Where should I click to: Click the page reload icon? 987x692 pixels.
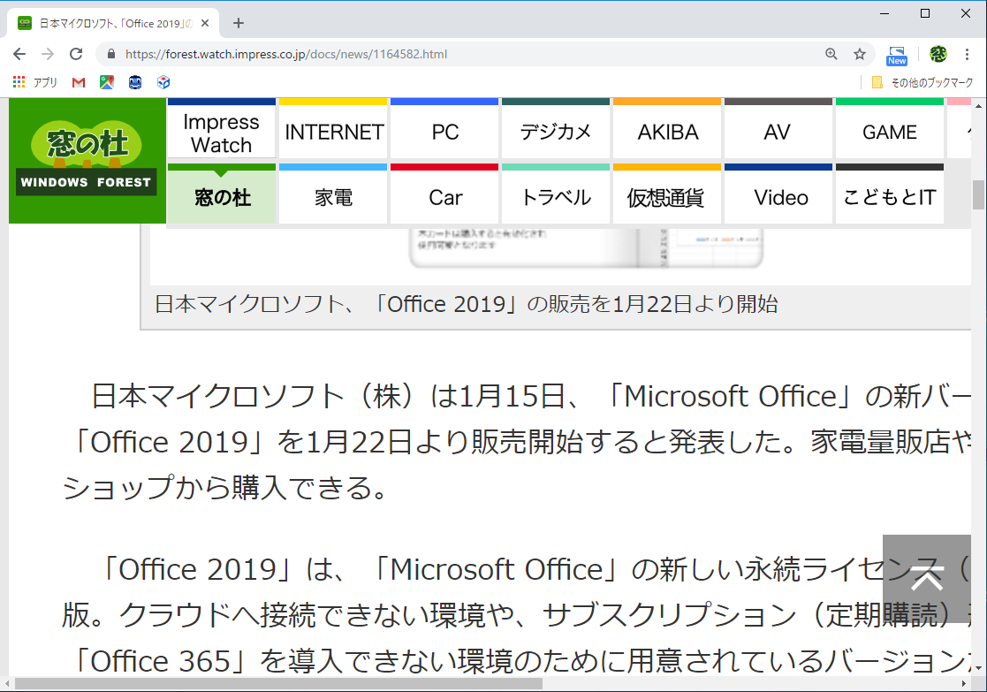point(76,54)
